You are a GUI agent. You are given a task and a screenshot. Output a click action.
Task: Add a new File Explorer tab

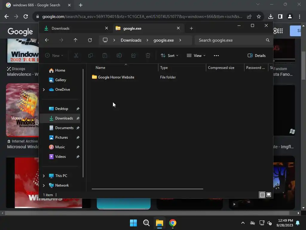tap(191, 28)
